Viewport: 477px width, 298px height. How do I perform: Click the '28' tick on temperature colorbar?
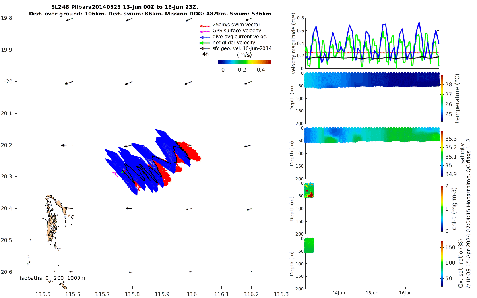coord(448,84)
